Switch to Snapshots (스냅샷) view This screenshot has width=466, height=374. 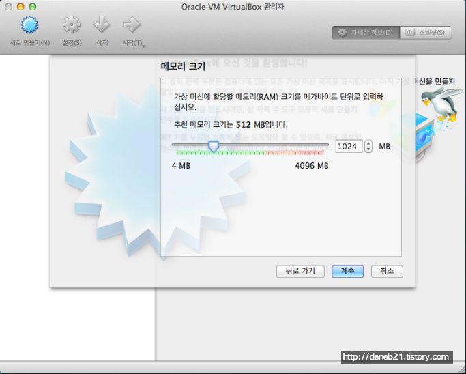[426, 32]
